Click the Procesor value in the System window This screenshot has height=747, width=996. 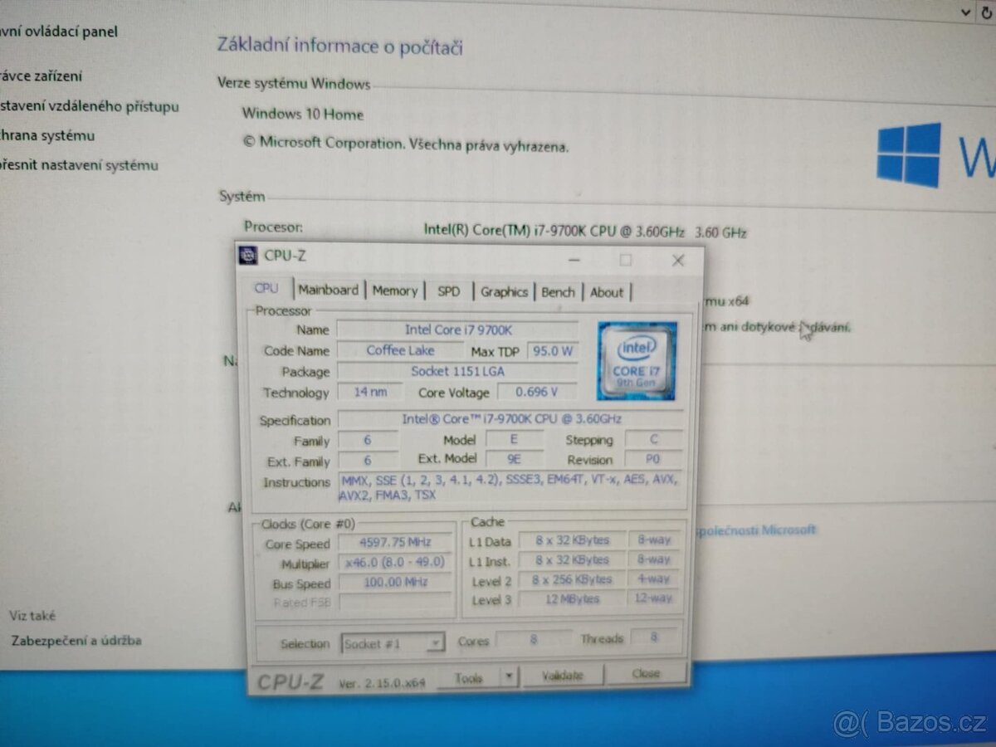585,232
